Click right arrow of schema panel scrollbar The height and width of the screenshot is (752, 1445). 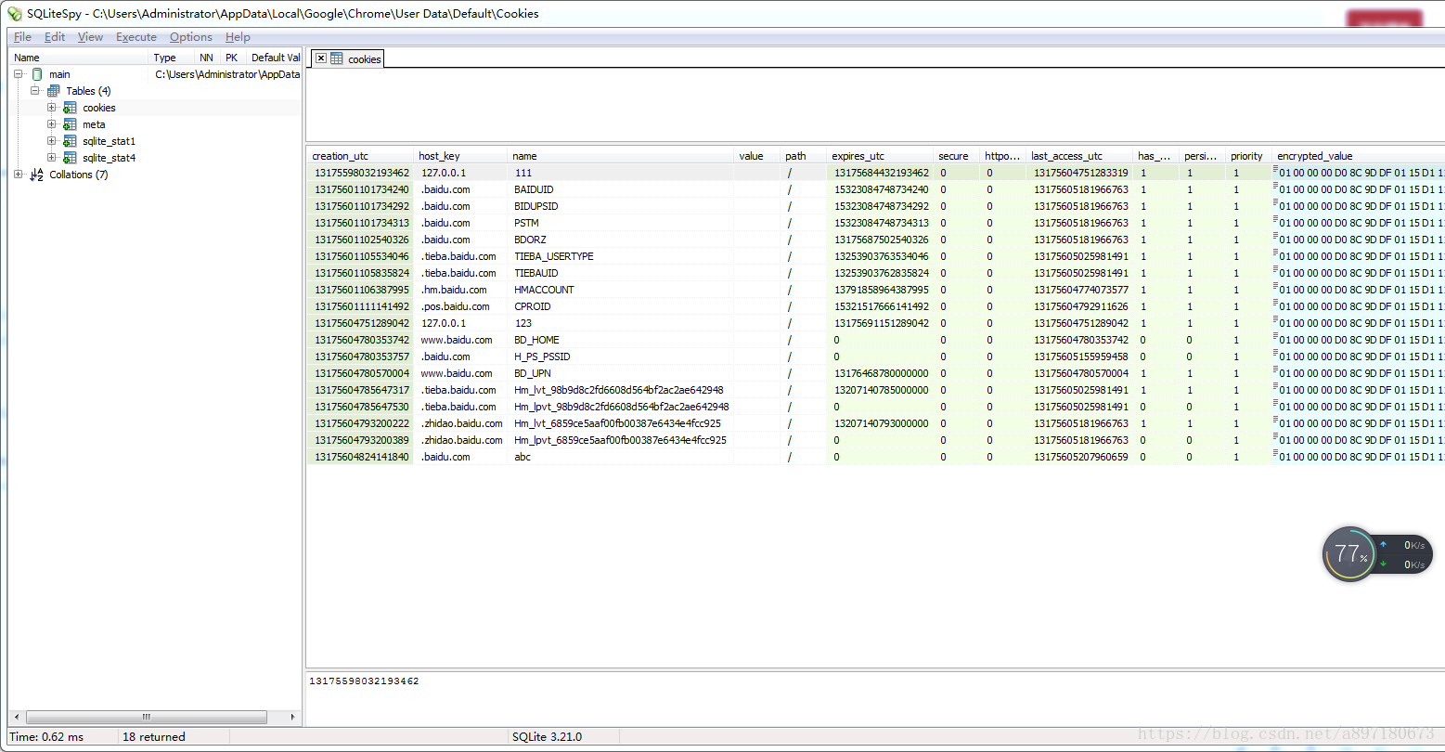294,718
